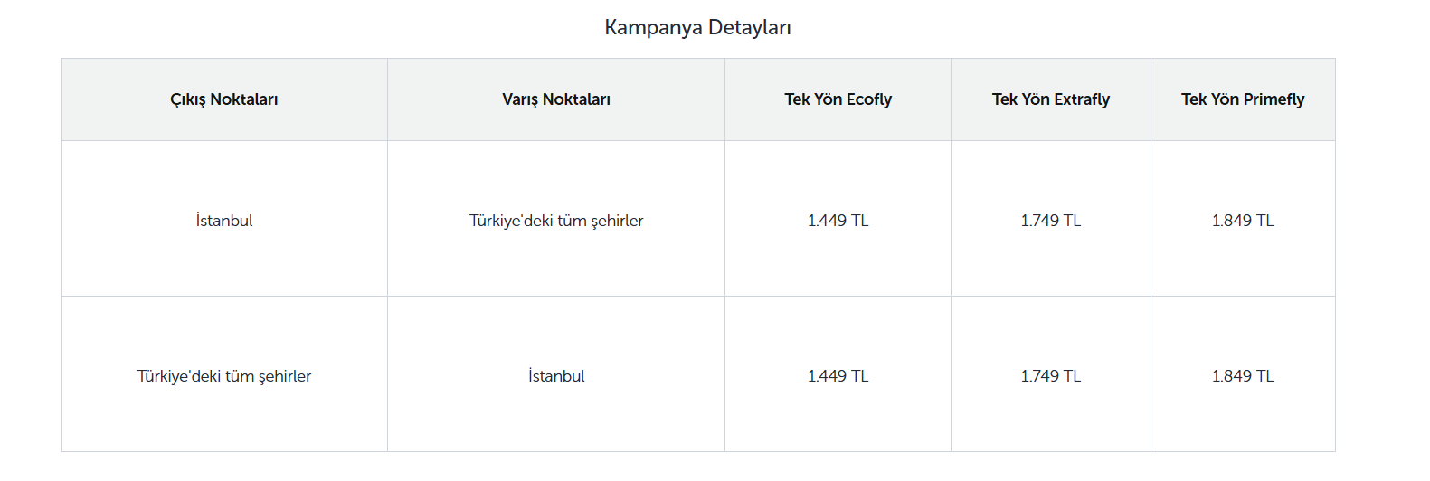Click the second row Ecofly price 1.449 TL

[x=838, y=376]
